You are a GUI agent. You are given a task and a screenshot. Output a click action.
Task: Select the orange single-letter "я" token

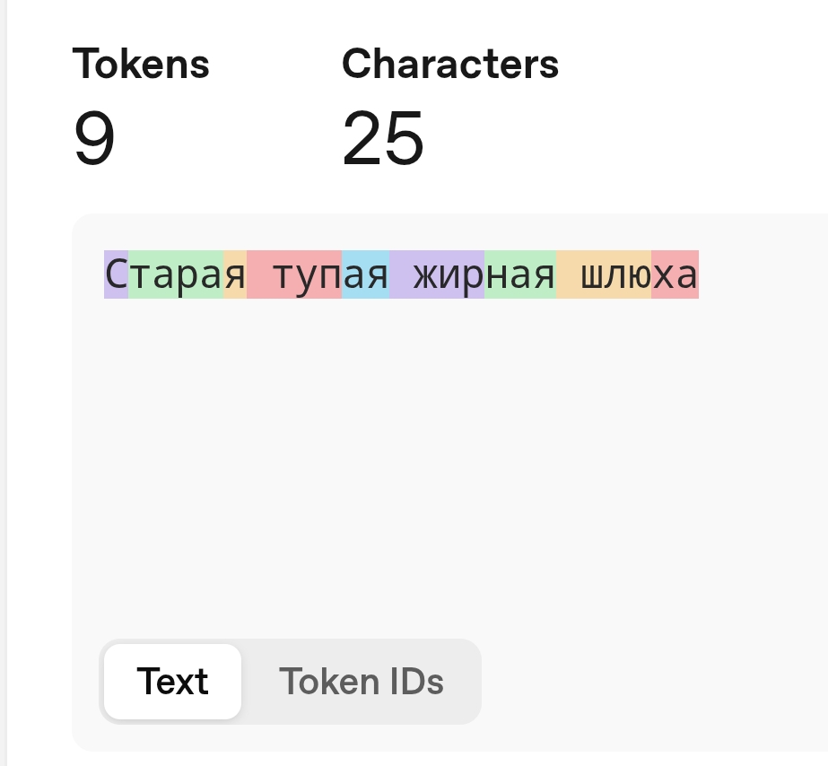[x=234, y=274]
